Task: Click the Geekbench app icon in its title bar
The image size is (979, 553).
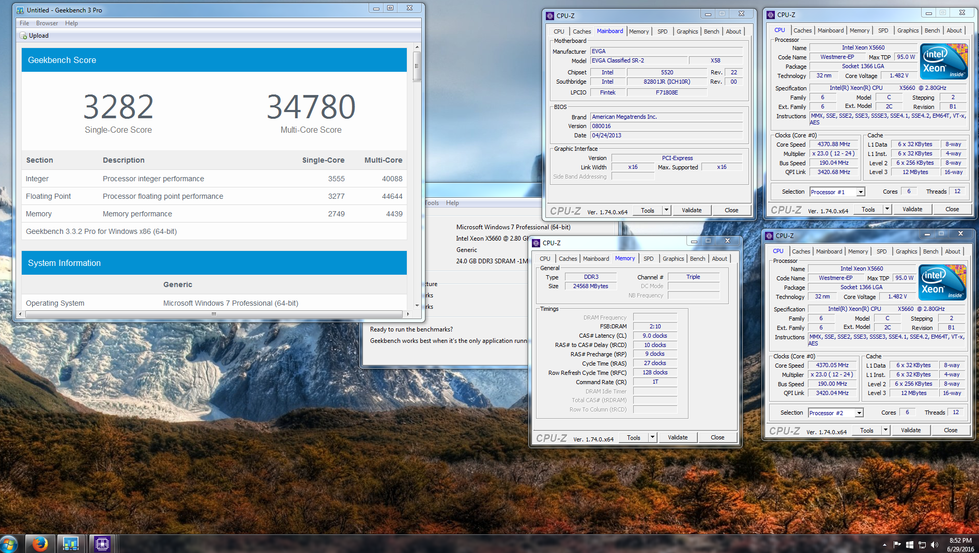Action: point(20,10)
